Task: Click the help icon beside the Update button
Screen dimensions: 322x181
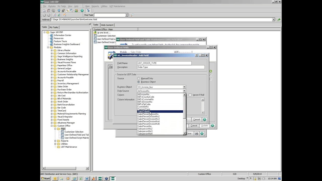Action: point(212,126)
